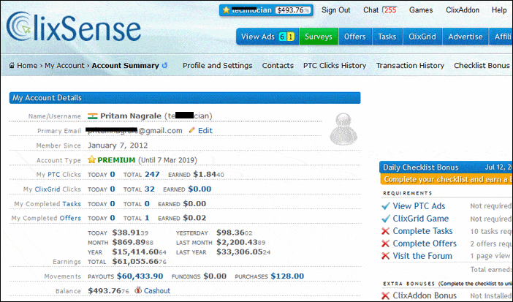Open Transaction History

[410, 66]
